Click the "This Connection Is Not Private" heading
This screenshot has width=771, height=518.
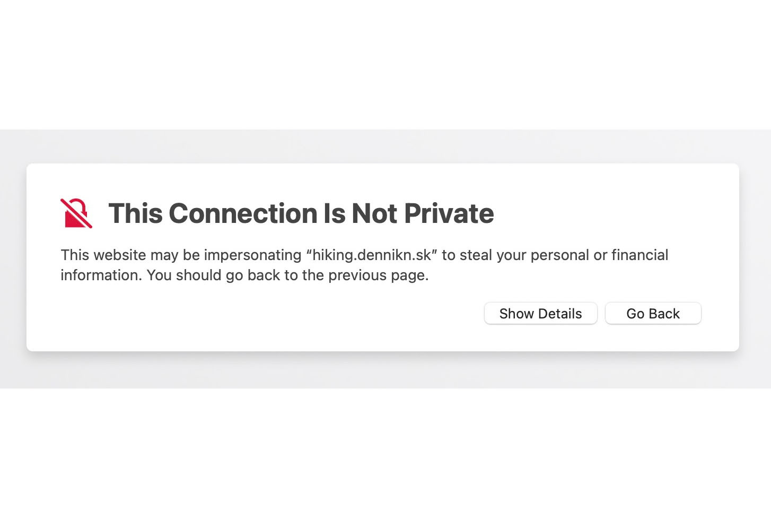click(301, 213)
